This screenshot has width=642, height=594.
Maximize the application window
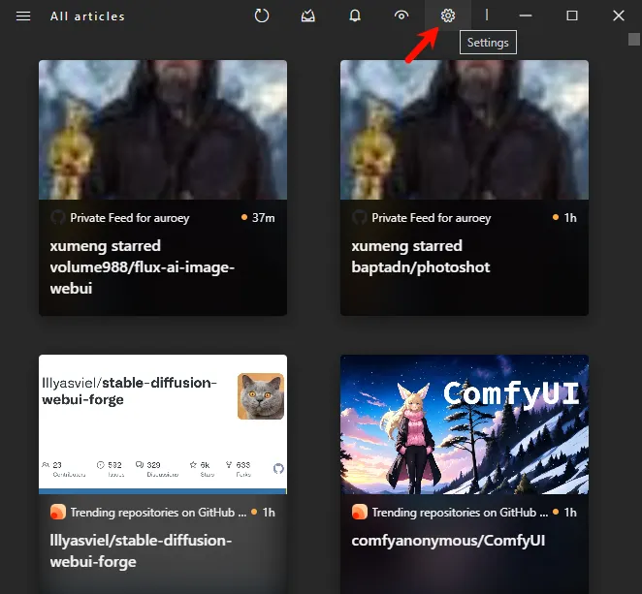[572, 16]
